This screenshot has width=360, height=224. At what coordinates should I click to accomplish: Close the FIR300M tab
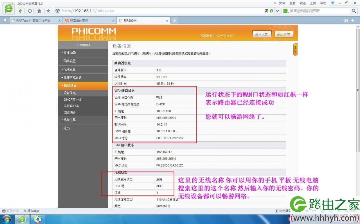tap(167, 20)
